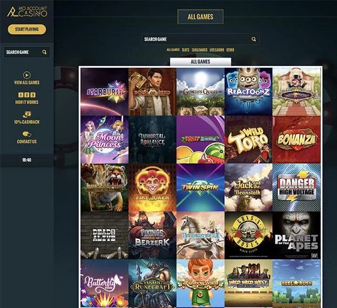Switch to the white All Games tab

(x=201, y=62)
